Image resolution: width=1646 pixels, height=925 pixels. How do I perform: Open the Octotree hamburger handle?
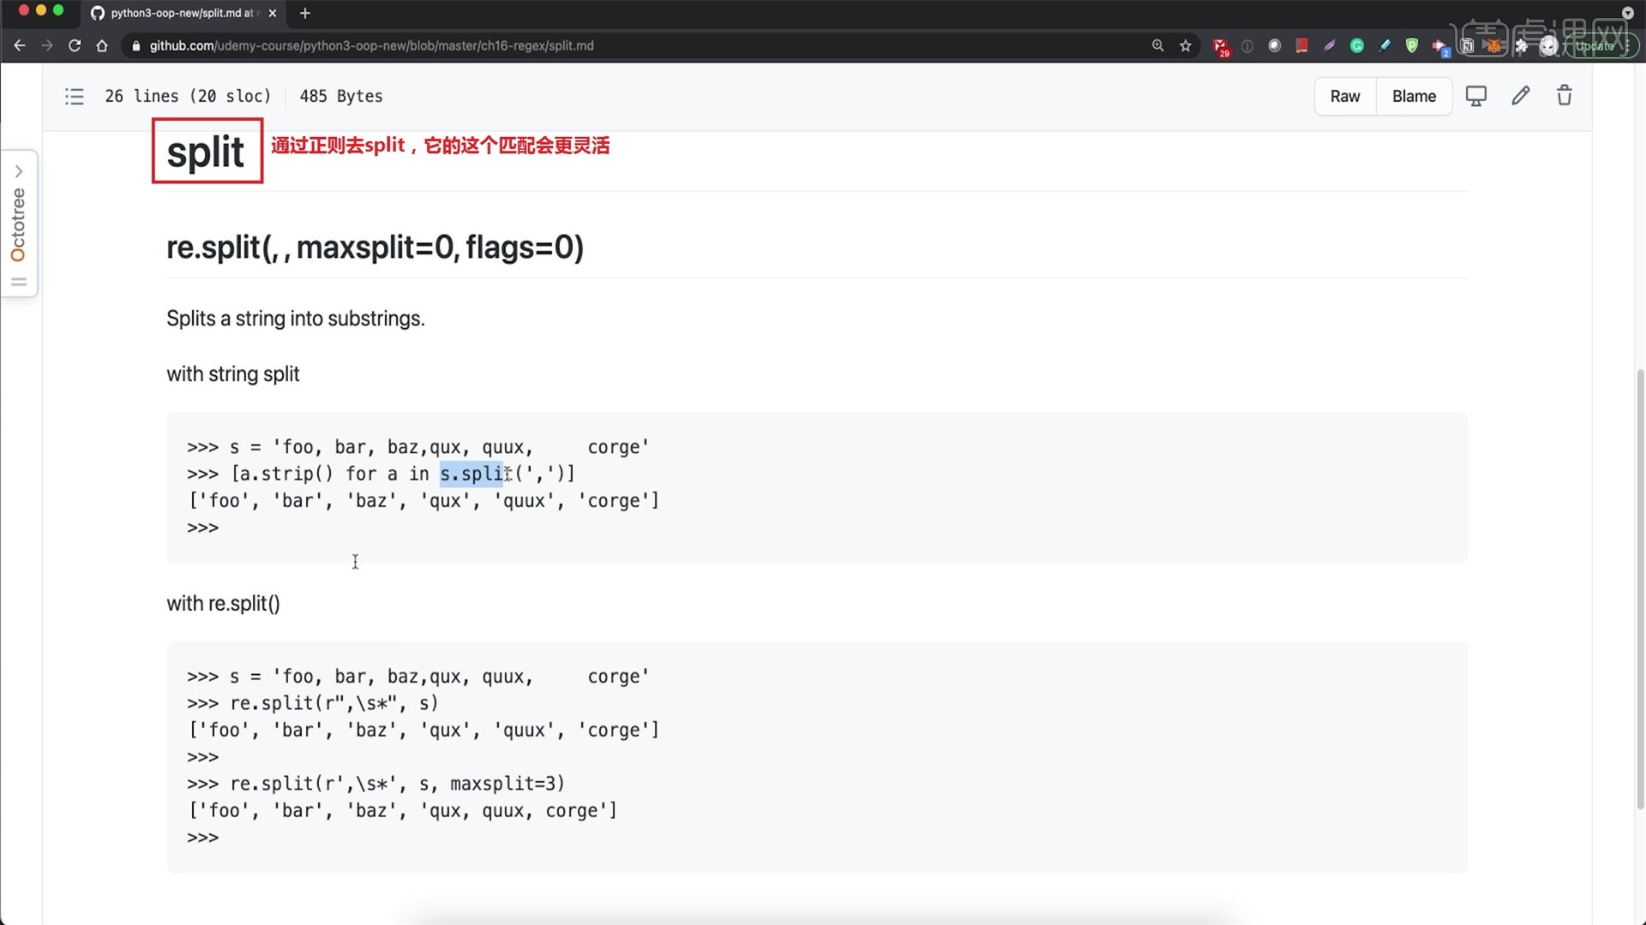[19, 282]
